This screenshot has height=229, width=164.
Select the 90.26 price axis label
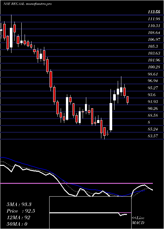click(x=153, y=108)
